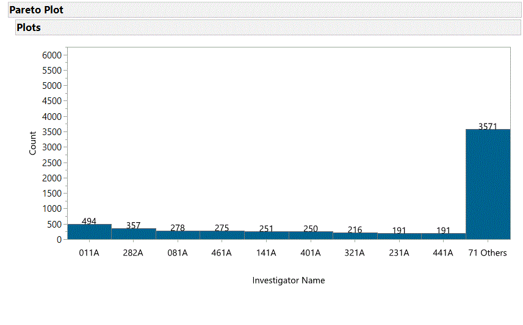Click the 4500 y-axis tick label

click(x=52, y=101)
